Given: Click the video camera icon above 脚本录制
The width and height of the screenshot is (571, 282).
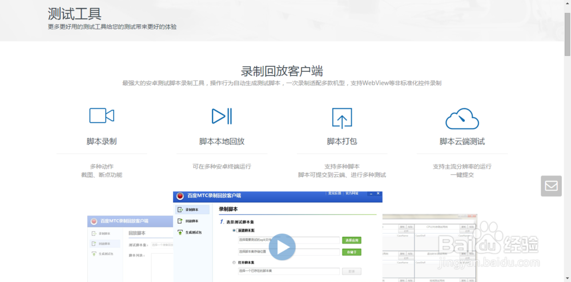Looking at the screenshot, I should [102, 116].
